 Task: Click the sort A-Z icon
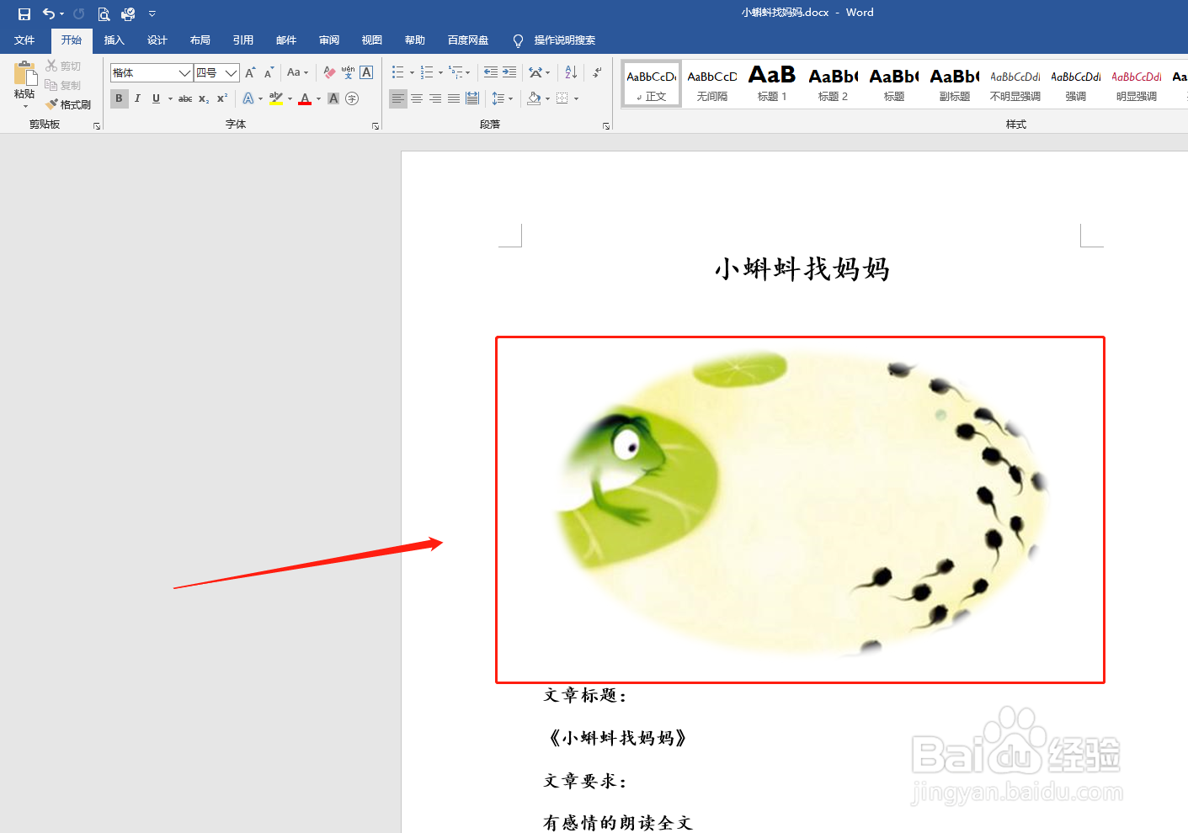click(569, 72)
